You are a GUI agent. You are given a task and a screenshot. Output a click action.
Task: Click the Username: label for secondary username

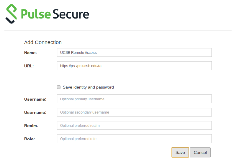[35, 112]
